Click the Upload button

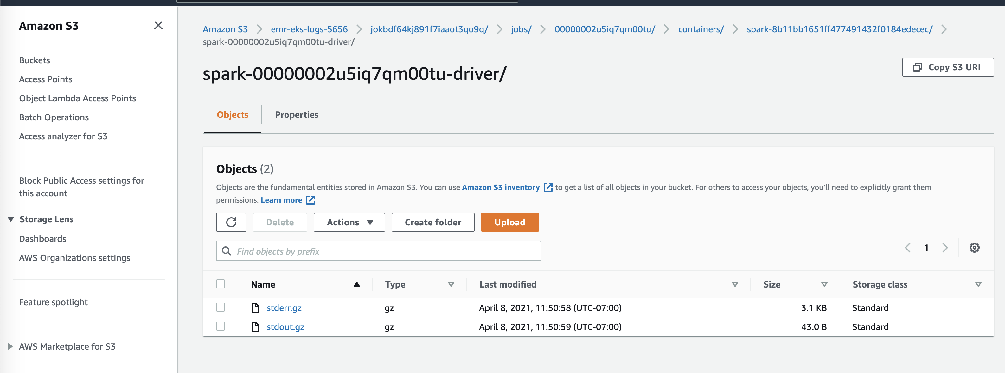(509, 222)
